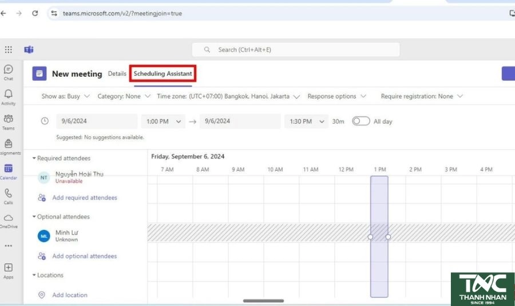515x306 pixels.
Task: Open the Show as: Busy dropdown
Action: coord(65,96)
